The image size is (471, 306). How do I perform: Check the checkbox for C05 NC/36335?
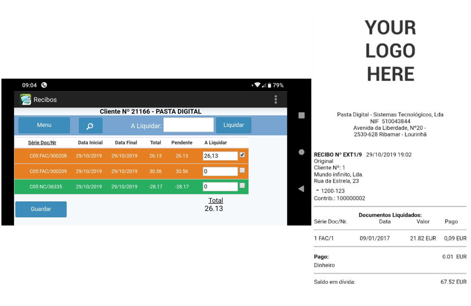(x=242, y=186)
